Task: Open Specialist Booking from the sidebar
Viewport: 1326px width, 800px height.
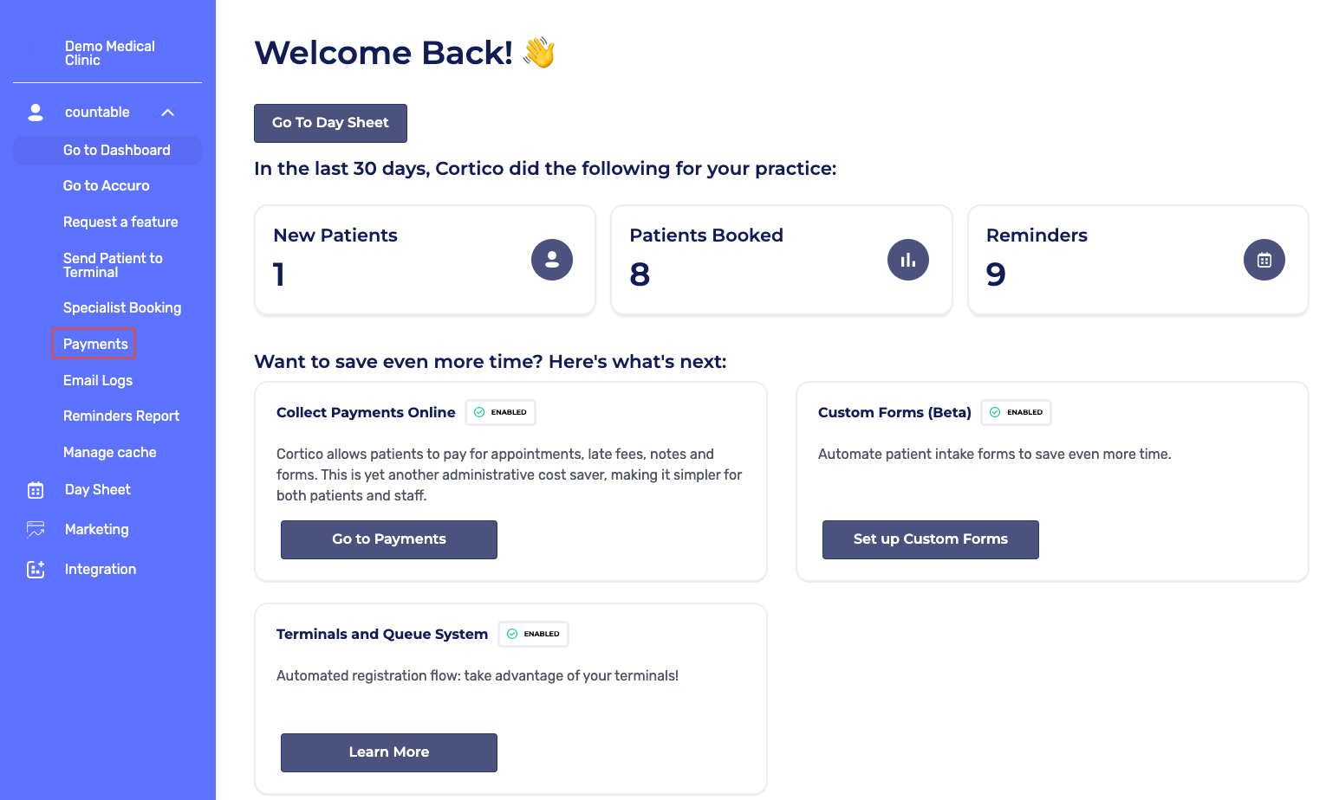Action: coord(122,308)
